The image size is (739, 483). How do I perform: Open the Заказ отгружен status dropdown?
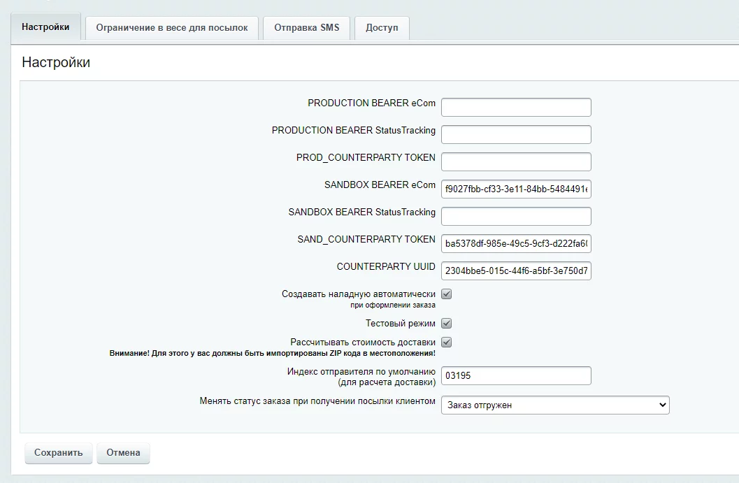click(x=554, y=405)
